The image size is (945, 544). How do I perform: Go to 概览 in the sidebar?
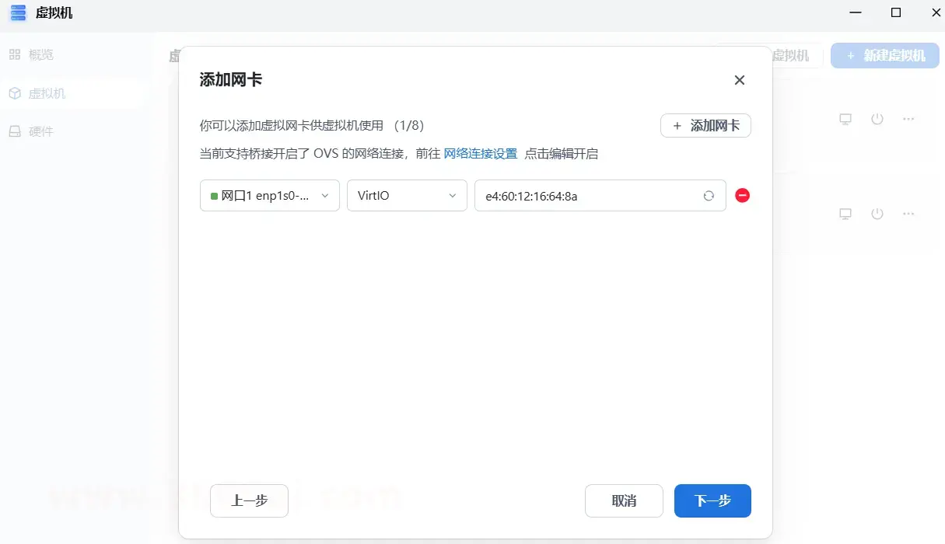tap(40, 55)
